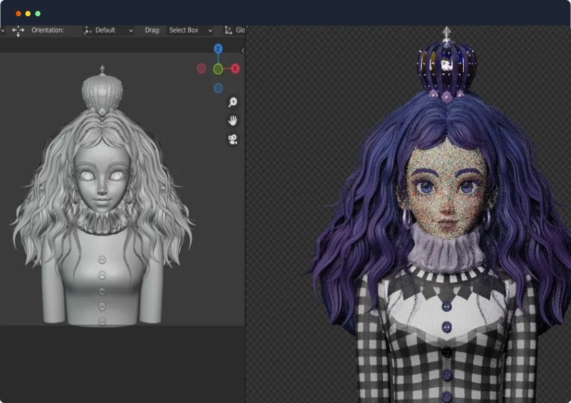
Task: Open the Drag Select Box dropdown
Action: point(190,30)
